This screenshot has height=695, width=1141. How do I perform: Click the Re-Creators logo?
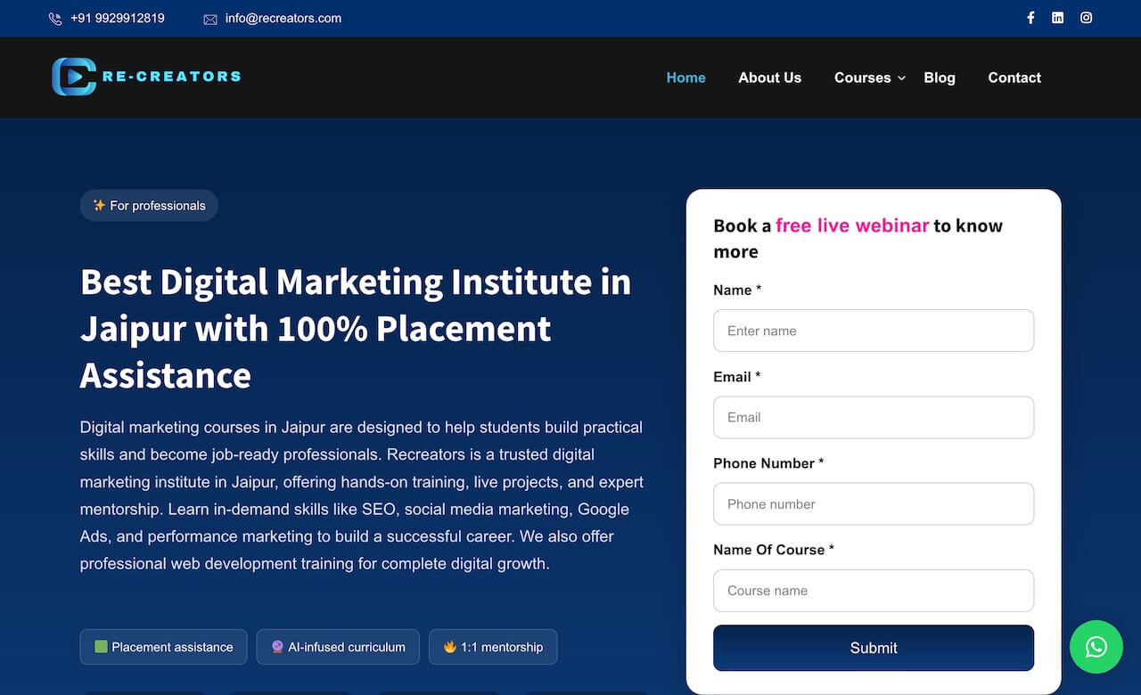(x=146, y=77)
